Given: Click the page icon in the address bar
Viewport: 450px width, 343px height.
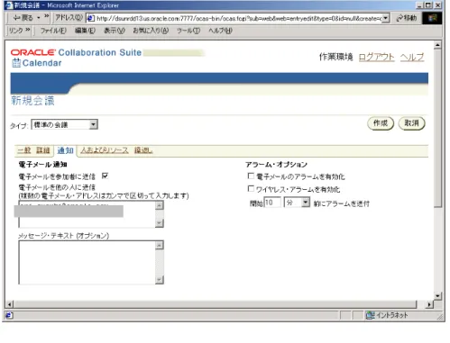Looking at the screenshot, I should pyautogui.click(x=91, y=18).
